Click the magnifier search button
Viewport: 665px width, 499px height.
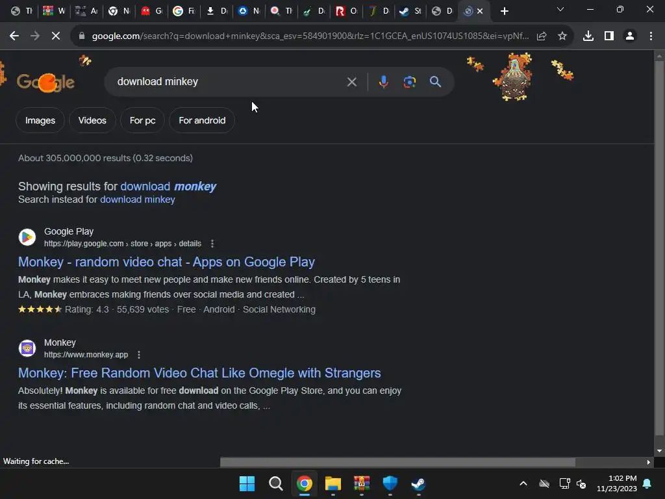(435, 81)
